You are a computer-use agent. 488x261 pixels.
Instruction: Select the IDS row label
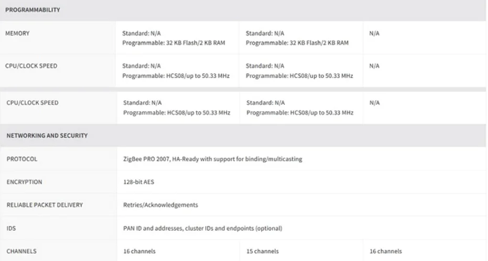click(x=11, y=229)
